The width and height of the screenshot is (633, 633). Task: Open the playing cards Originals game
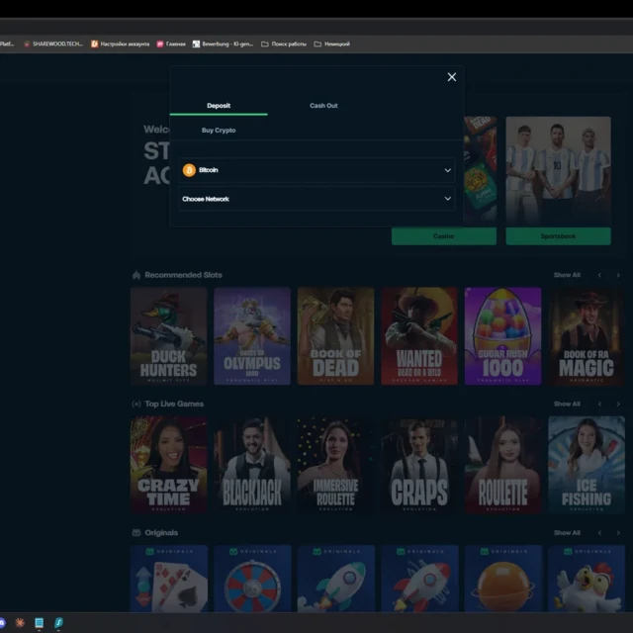point(169,579)
